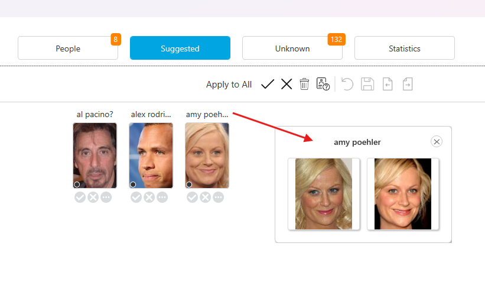Screen dimensions: 485x285
Task: Accept all suggestions with the checkmark icon
Action: pyautogui.click(x=268, y=84)
